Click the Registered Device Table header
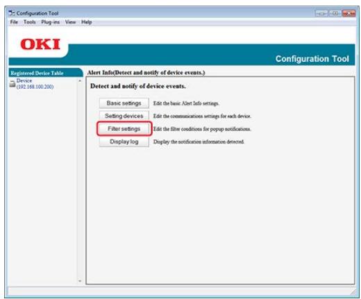 click(45, 73)
